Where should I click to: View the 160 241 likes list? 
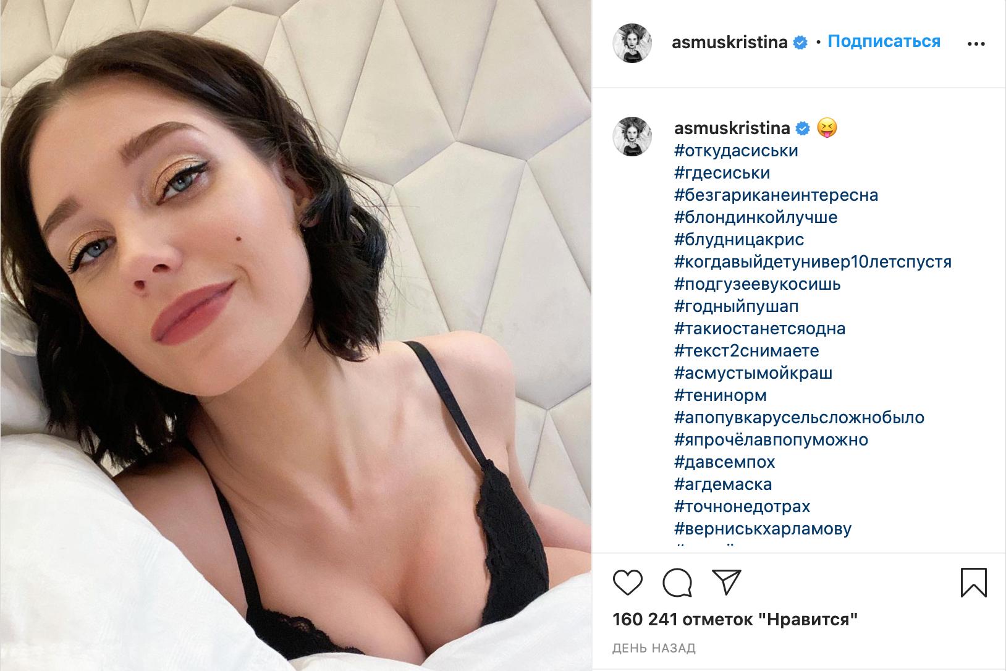click(x=735, y=619)
